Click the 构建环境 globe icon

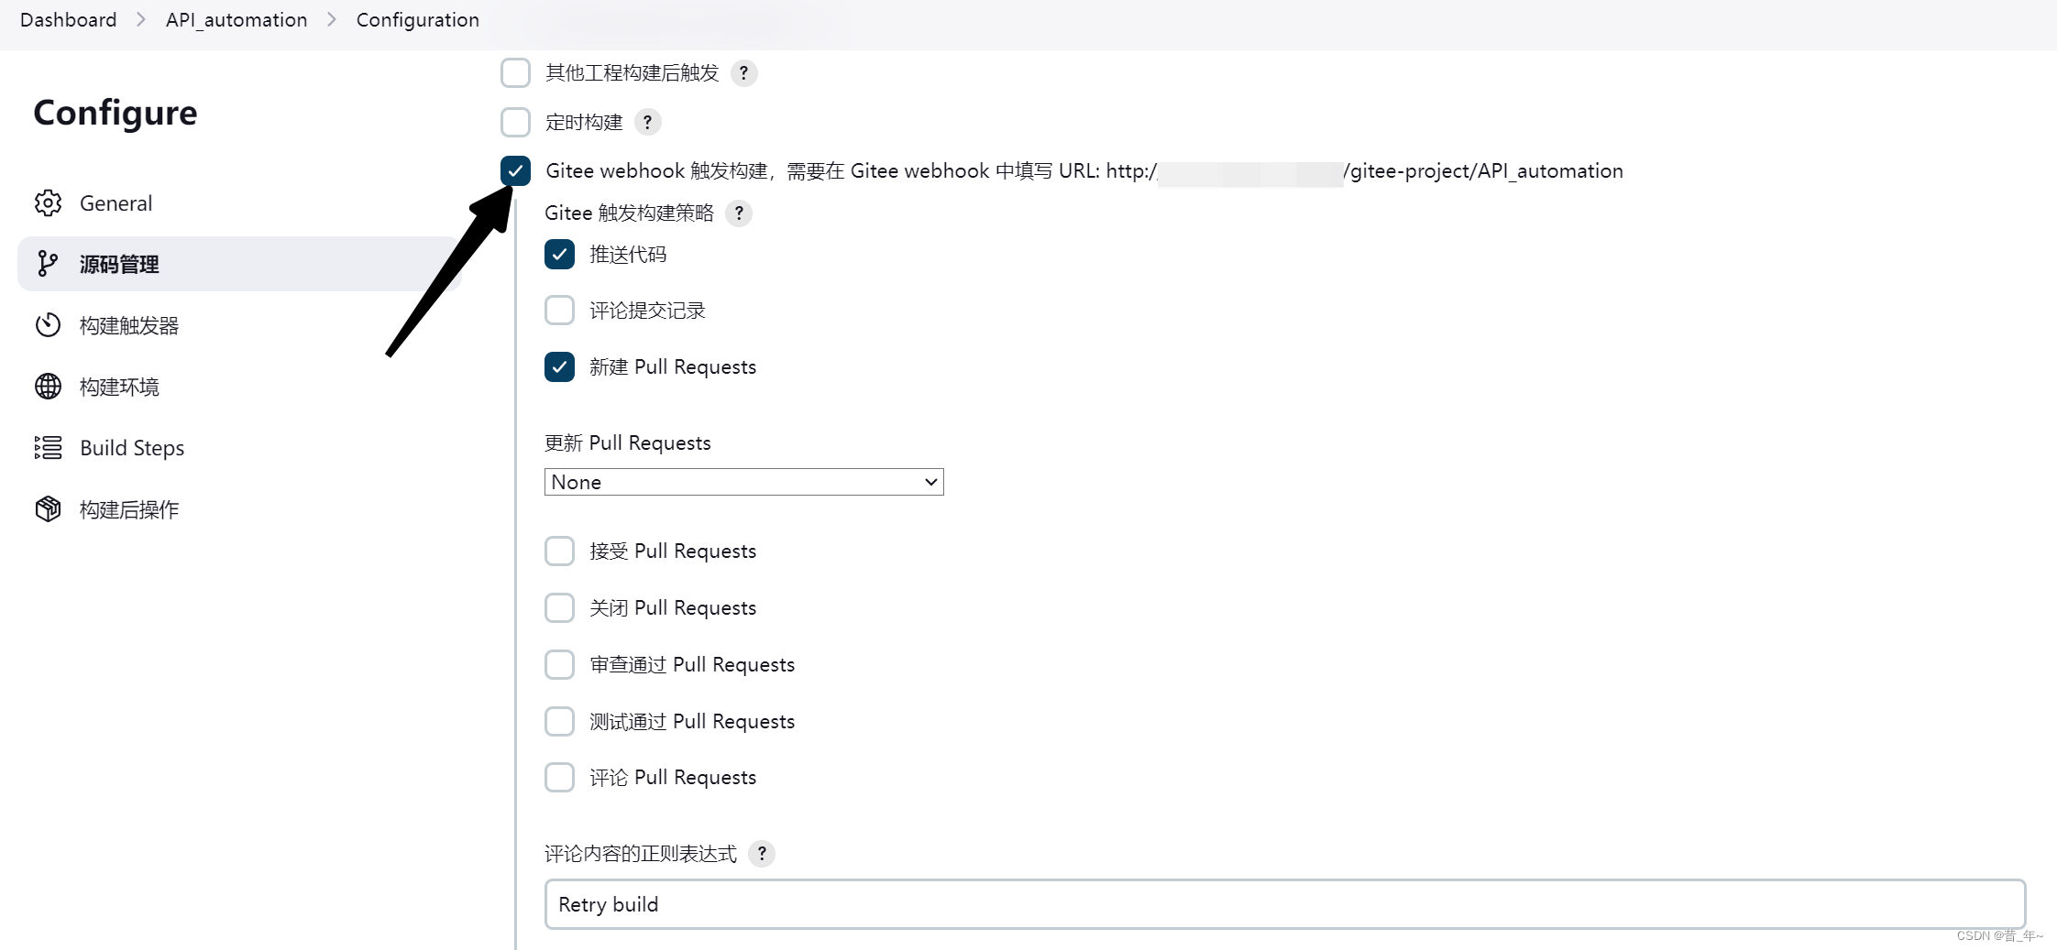(48, 387)
